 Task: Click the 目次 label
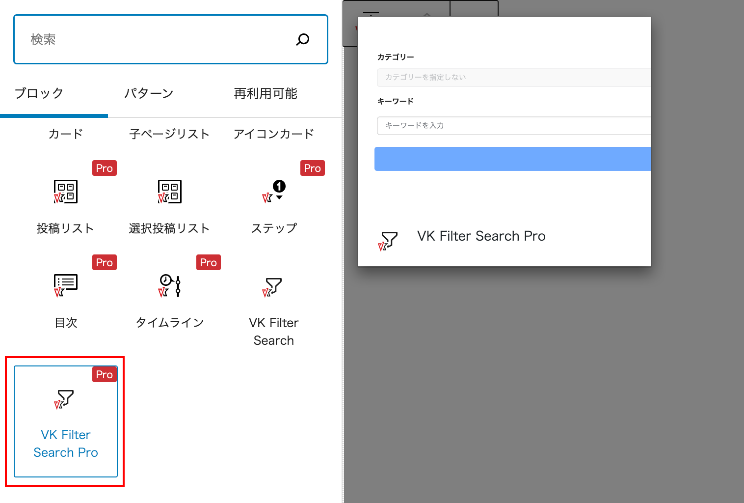pyautogui.click(x=66, y=322)
